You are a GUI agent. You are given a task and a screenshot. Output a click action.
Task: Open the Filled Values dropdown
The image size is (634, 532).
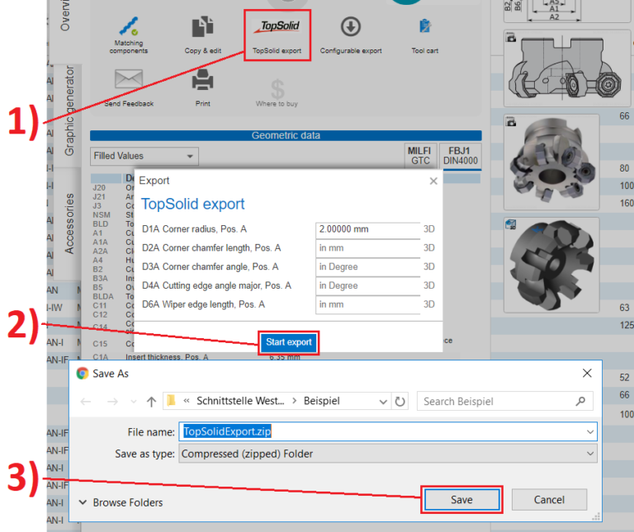144,156
